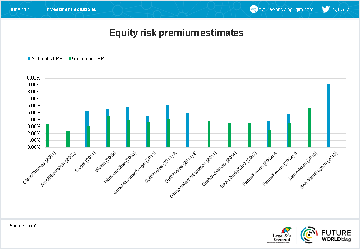The image size is (360, 249).
Task: Click the blue Arithmetic ERP legend swatch
Action: pos(29,59)
